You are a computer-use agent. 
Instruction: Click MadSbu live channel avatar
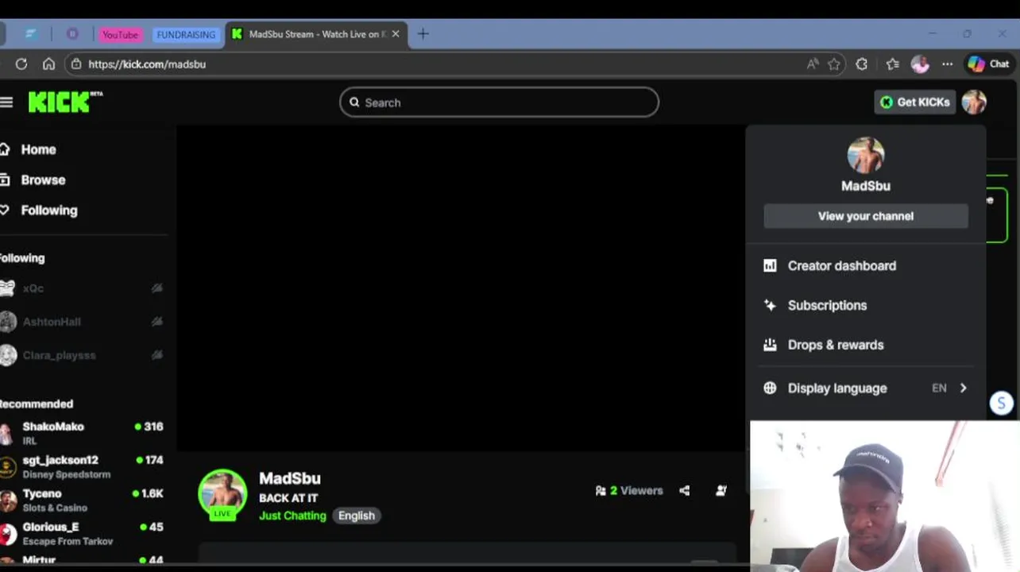[222, 493]
